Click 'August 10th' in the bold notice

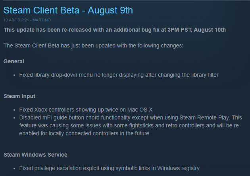[x=210, y=30]
